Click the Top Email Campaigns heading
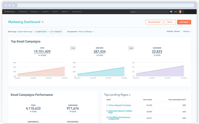The width and height of the screenshot is (199, 124). click(x=26, y=41)
